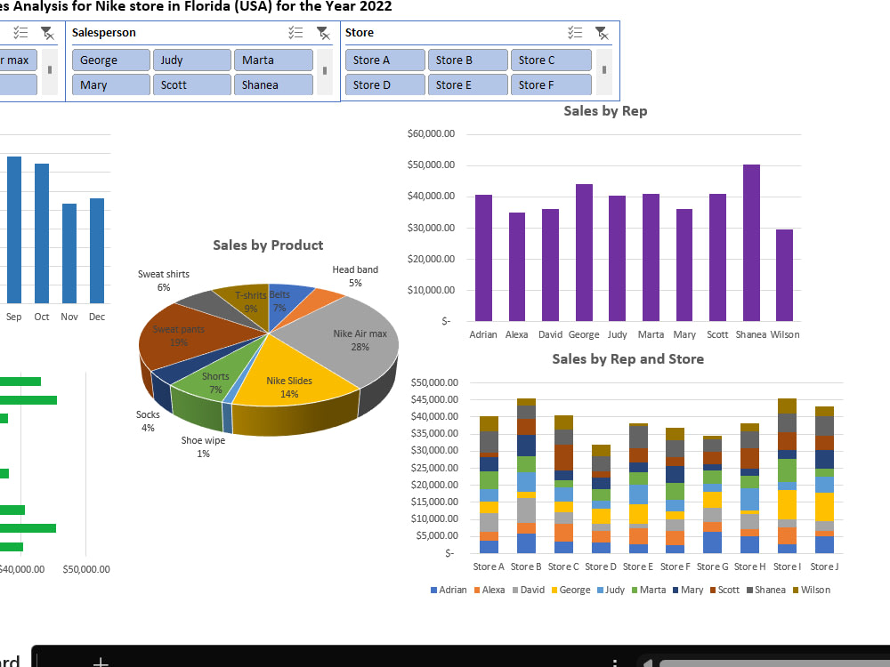890x667 pixels.
Task: Click the Nov axis label
Action: pyautogui.click(x=69, y=317)
